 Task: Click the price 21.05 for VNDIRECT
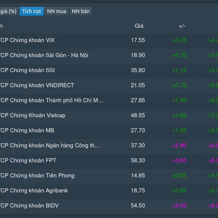(138, 85)
